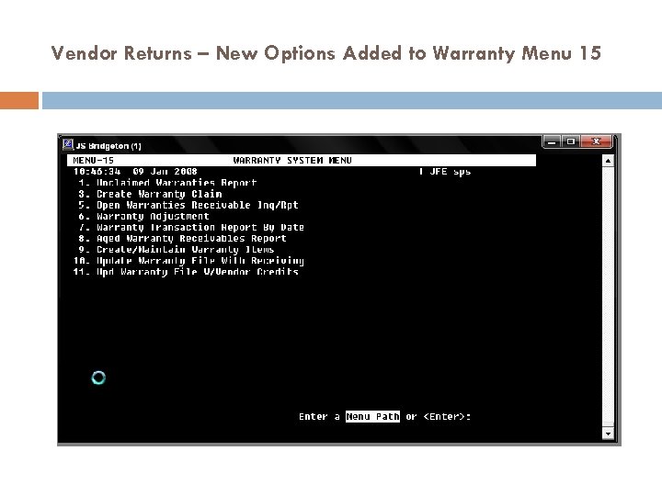Click the JS Bridgeton (1) window title
Image resolution: width=662 pixels, height=496 pixels.
(108, 146)
